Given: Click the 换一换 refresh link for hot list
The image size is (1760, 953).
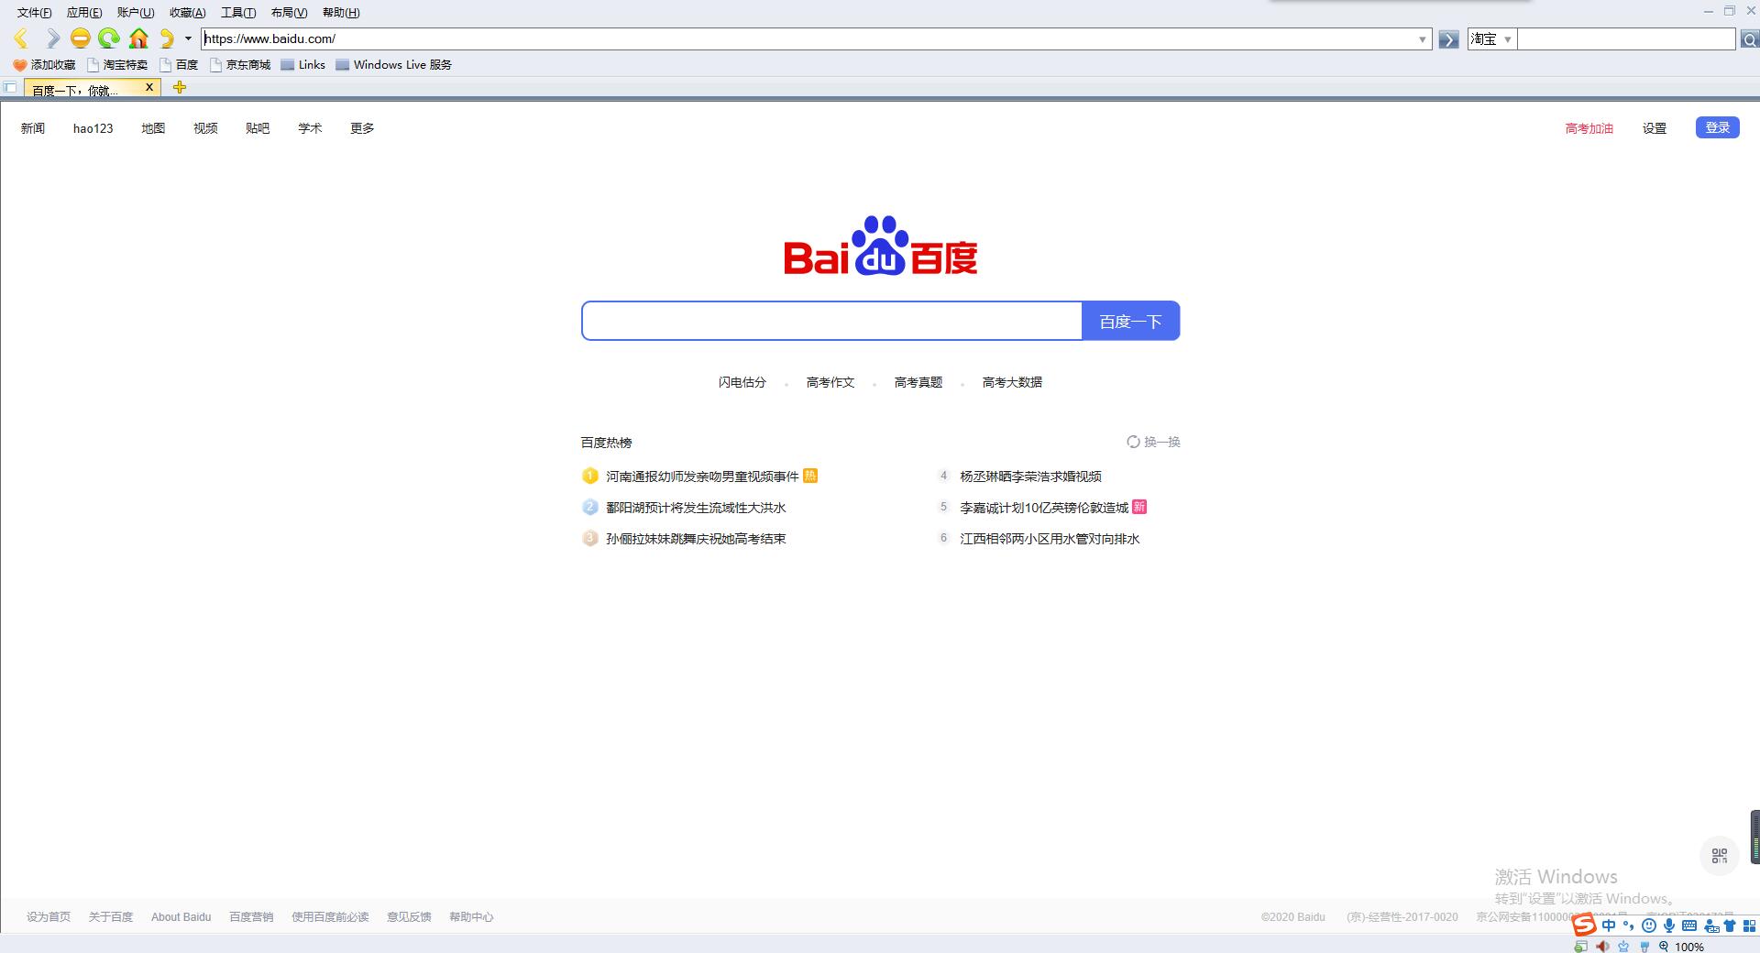Looking at the screenshot, I should (x=1153, y=442).
